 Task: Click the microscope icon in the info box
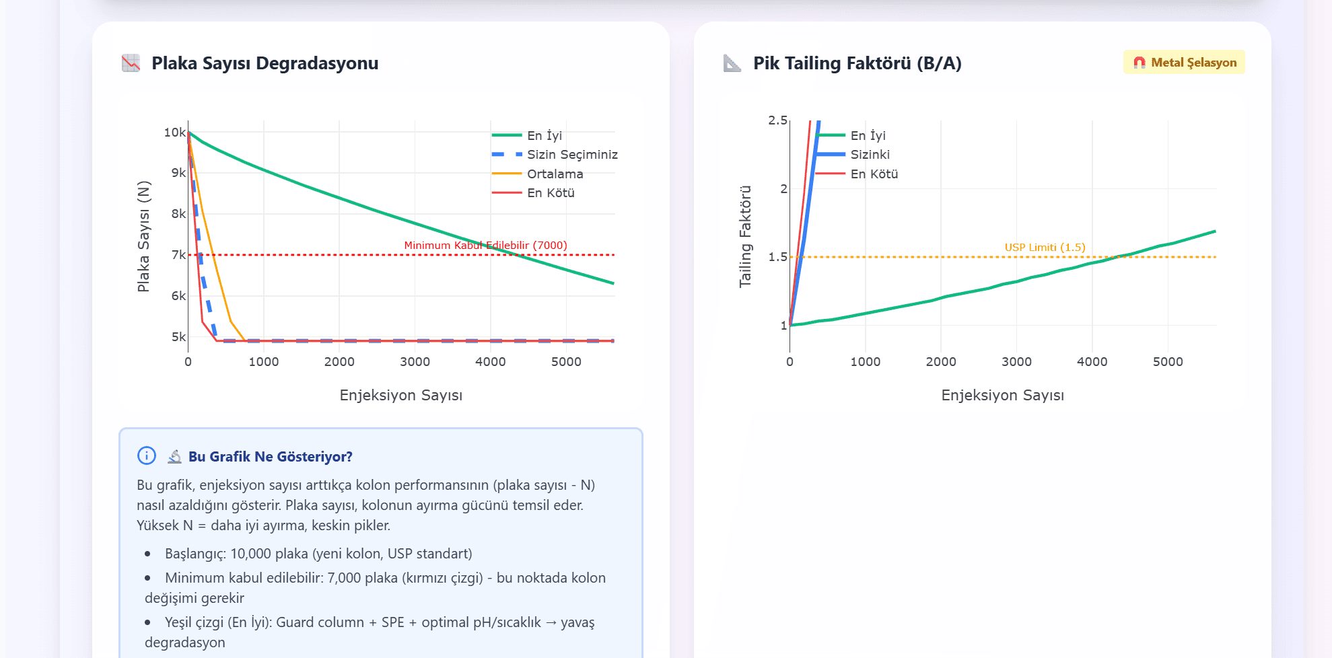[175, 457]
